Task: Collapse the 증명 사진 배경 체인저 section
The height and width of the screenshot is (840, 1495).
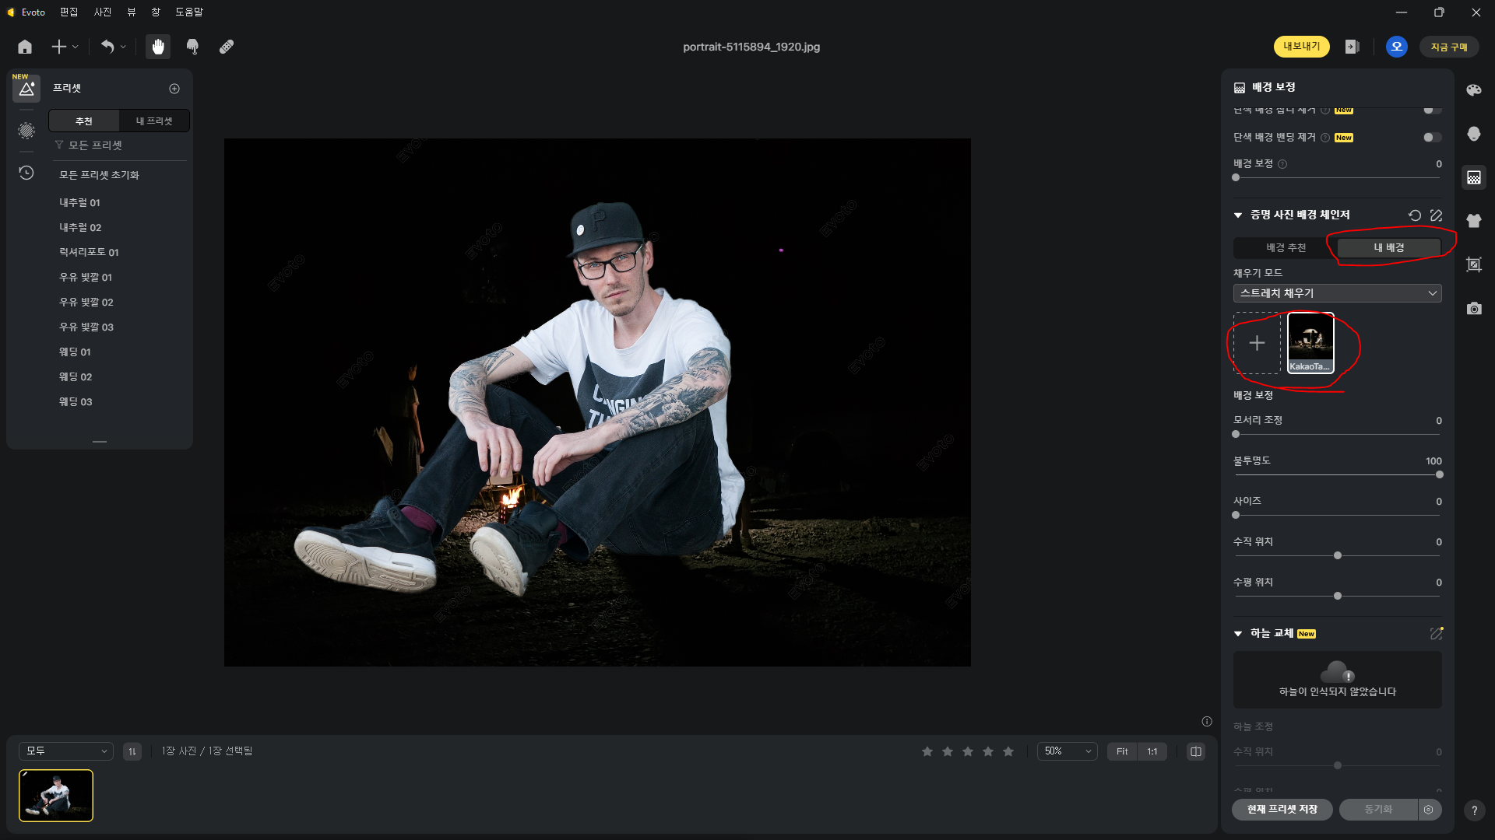Action: pos(1238,215)
